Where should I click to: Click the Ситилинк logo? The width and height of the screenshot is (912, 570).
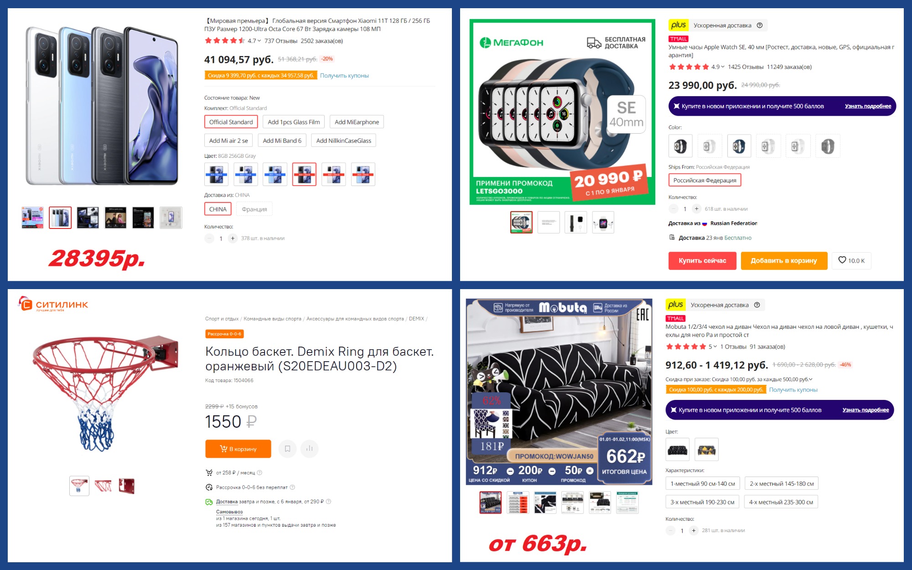click(x=53, y=304)
